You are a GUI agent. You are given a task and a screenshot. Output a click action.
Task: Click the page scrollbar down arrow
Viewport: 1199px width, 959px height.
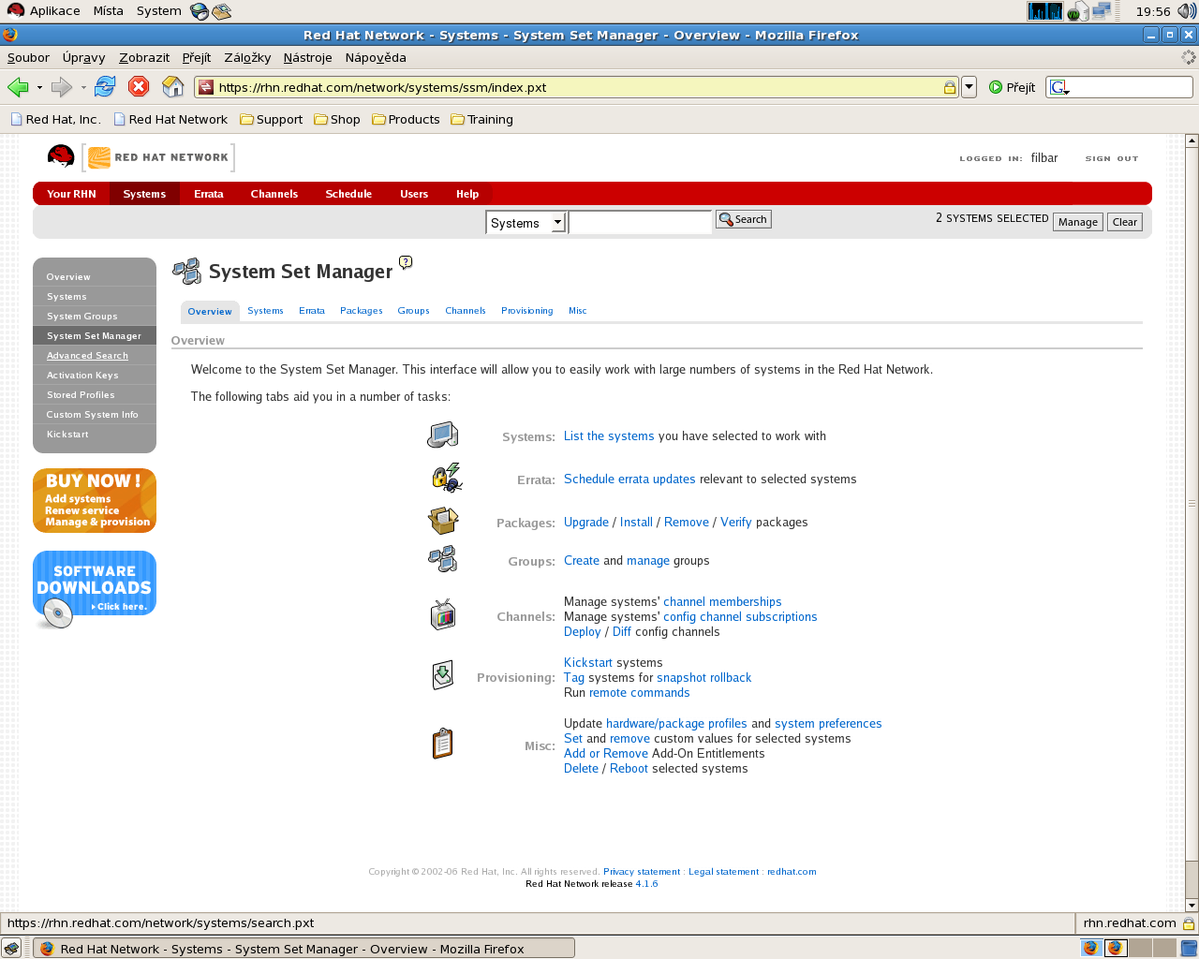pyautogui.click(x=1192, y=906)
